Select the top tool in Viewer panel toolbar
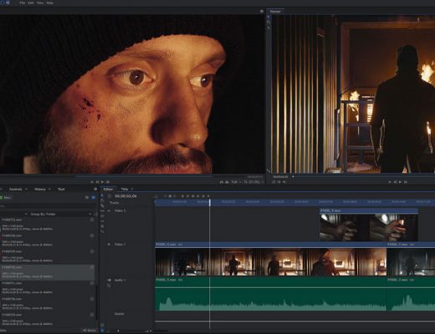Screen dimensions: 435x334 [269, 18]
